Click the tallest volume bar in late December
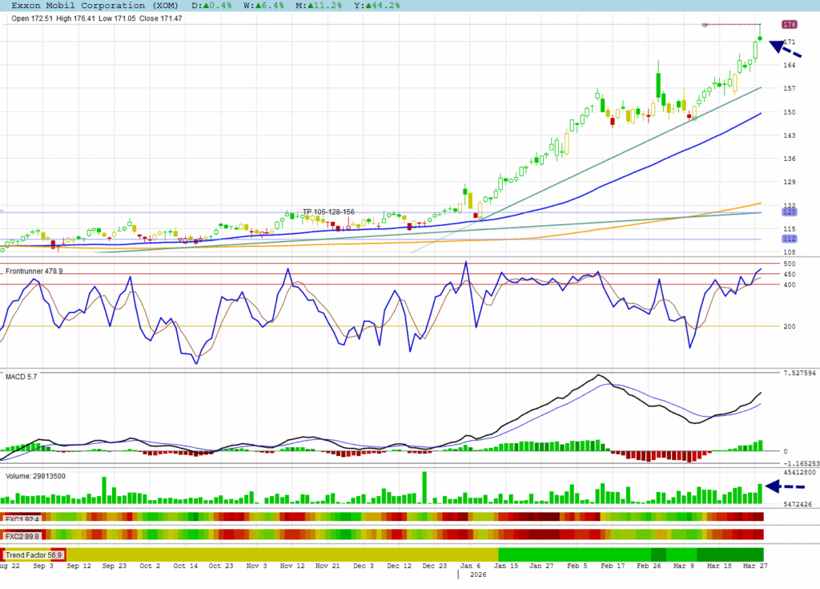The height and width of the screenshot is (589, 820). pos(424,487)
